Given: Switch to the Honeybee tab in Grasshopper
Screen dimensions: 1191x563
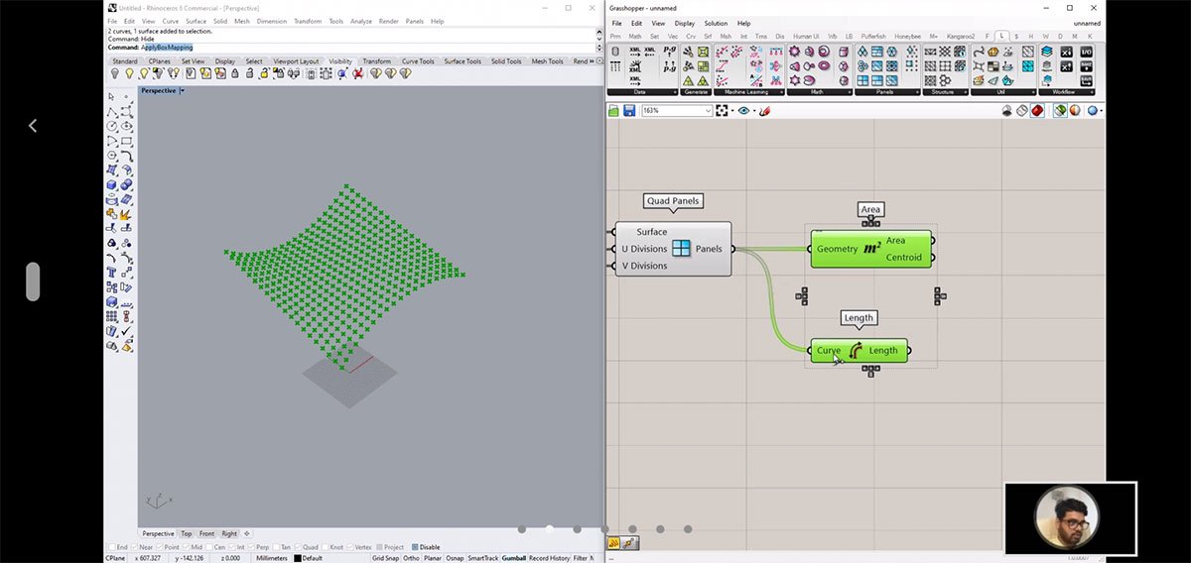Looking at the screenshot, I should pos(907,36).
